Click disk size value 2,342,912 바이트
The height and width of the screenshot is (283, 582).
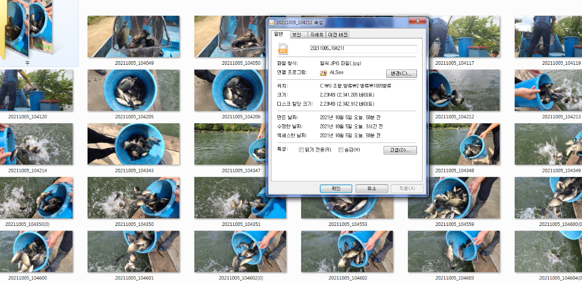(x=347, y=104)
